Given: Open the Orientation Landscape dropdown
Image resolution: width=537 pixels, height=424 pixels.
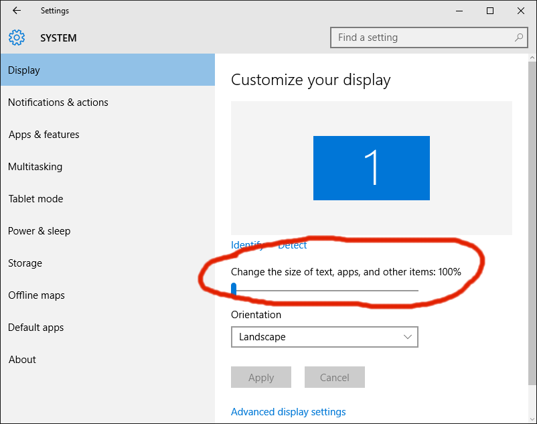Looking at the screenshot, I should tap(324, 337).
